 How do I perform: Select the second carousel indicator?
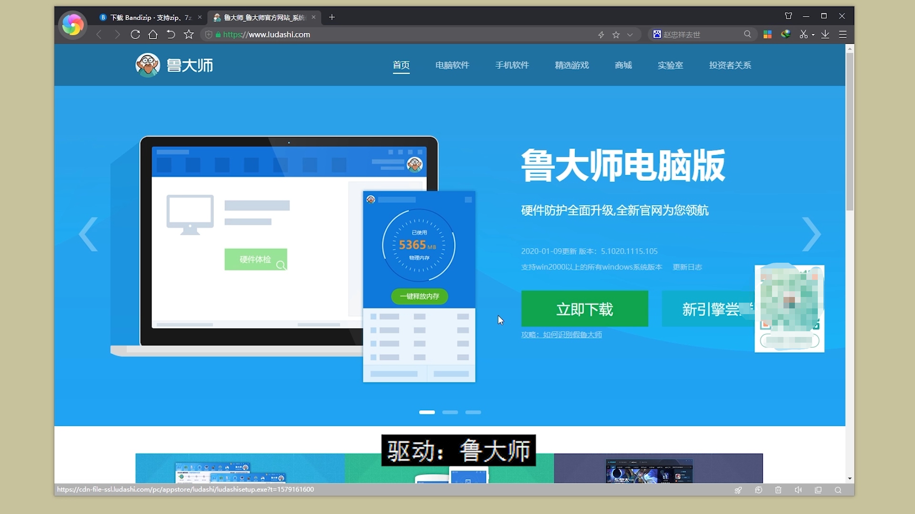pyautogui.click(x=450, y=412)
